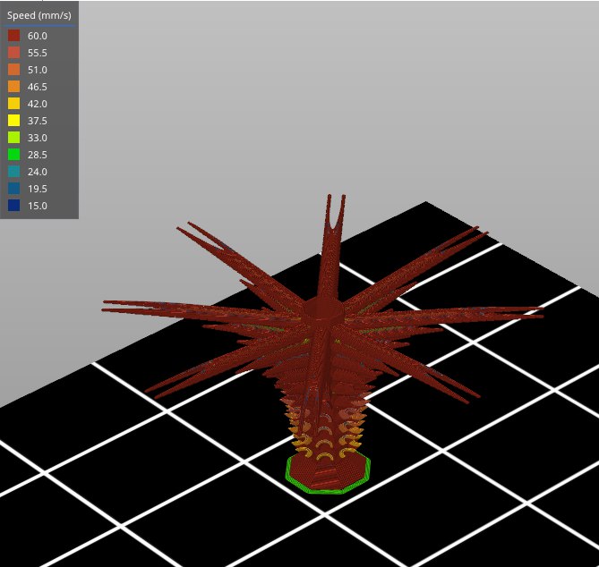Click the 60.0 speed color swatch
Viewport: 599px width, 567px height.
pos(13,36)
